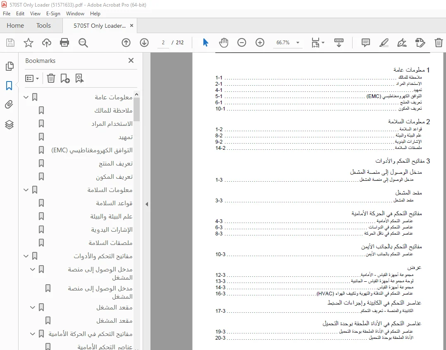The image size is (446, 350).
Task: Open bookmark التوافق الكهرومغناطيسي (EMC)
Action: (x=92, y=150)
